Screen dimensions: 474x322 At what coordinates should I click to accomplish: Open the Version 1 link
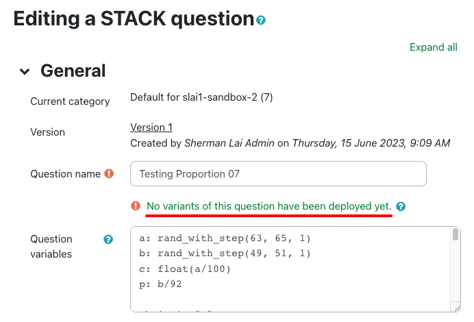point(151,127)
